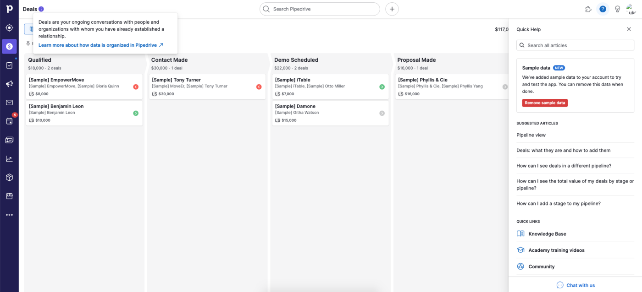This screenshot has width=642, height=292.
Task: Click Learn more about how data is organized link
Action: 101,45
